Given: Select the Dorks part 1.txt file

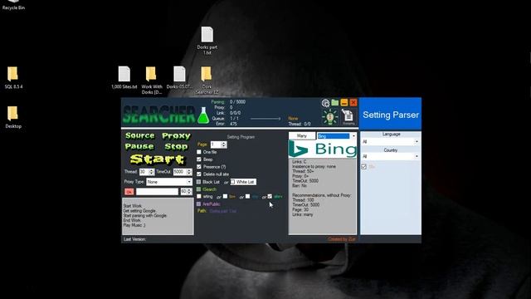Looking at the screenshot, I should tap(207, 41).
